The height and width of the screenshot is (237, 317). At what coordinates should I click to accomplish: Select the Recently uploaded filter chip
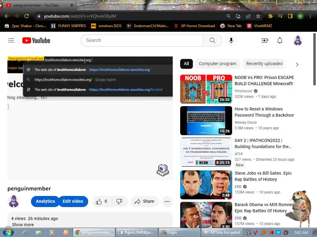pyautogui.click(x=264, y=64)
